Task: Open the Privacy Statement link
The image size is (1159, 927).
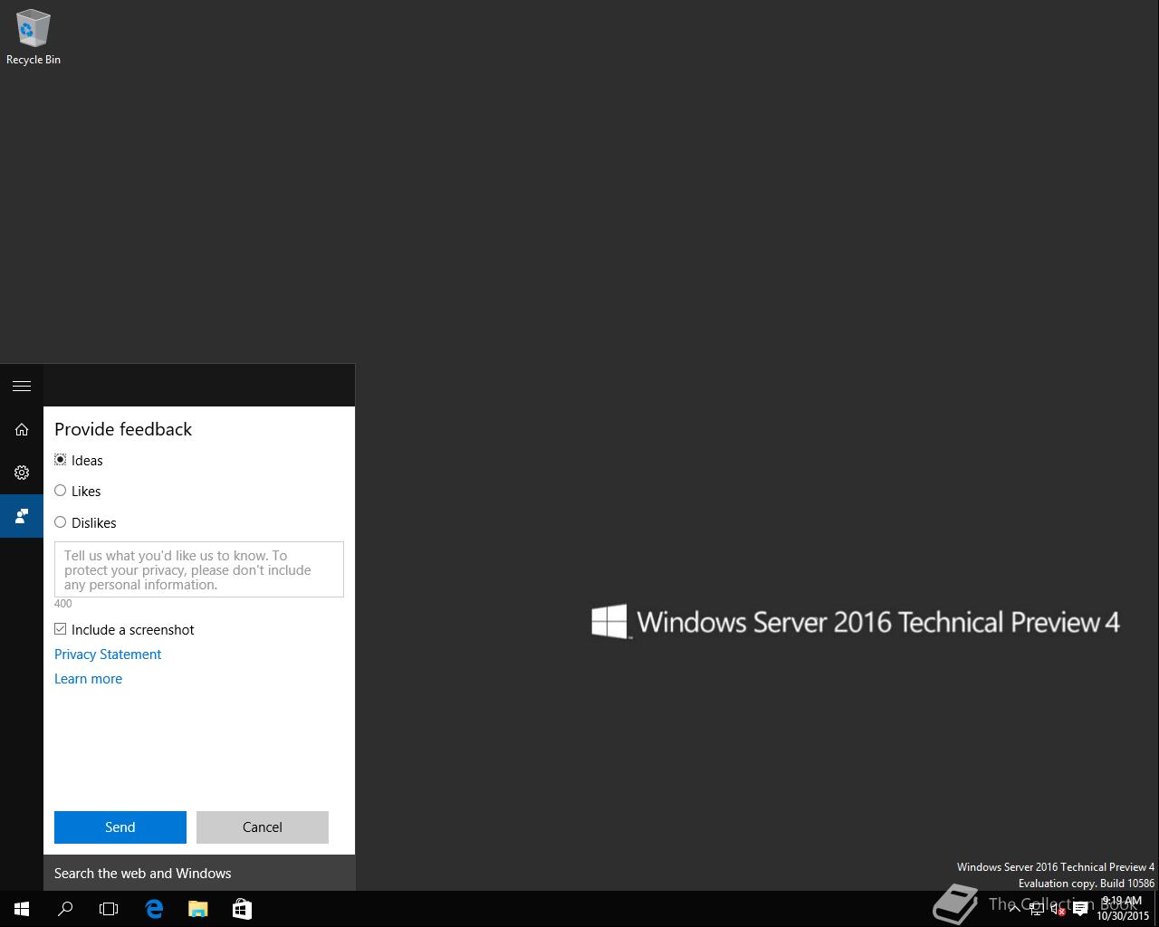Action: click(108, 655)
